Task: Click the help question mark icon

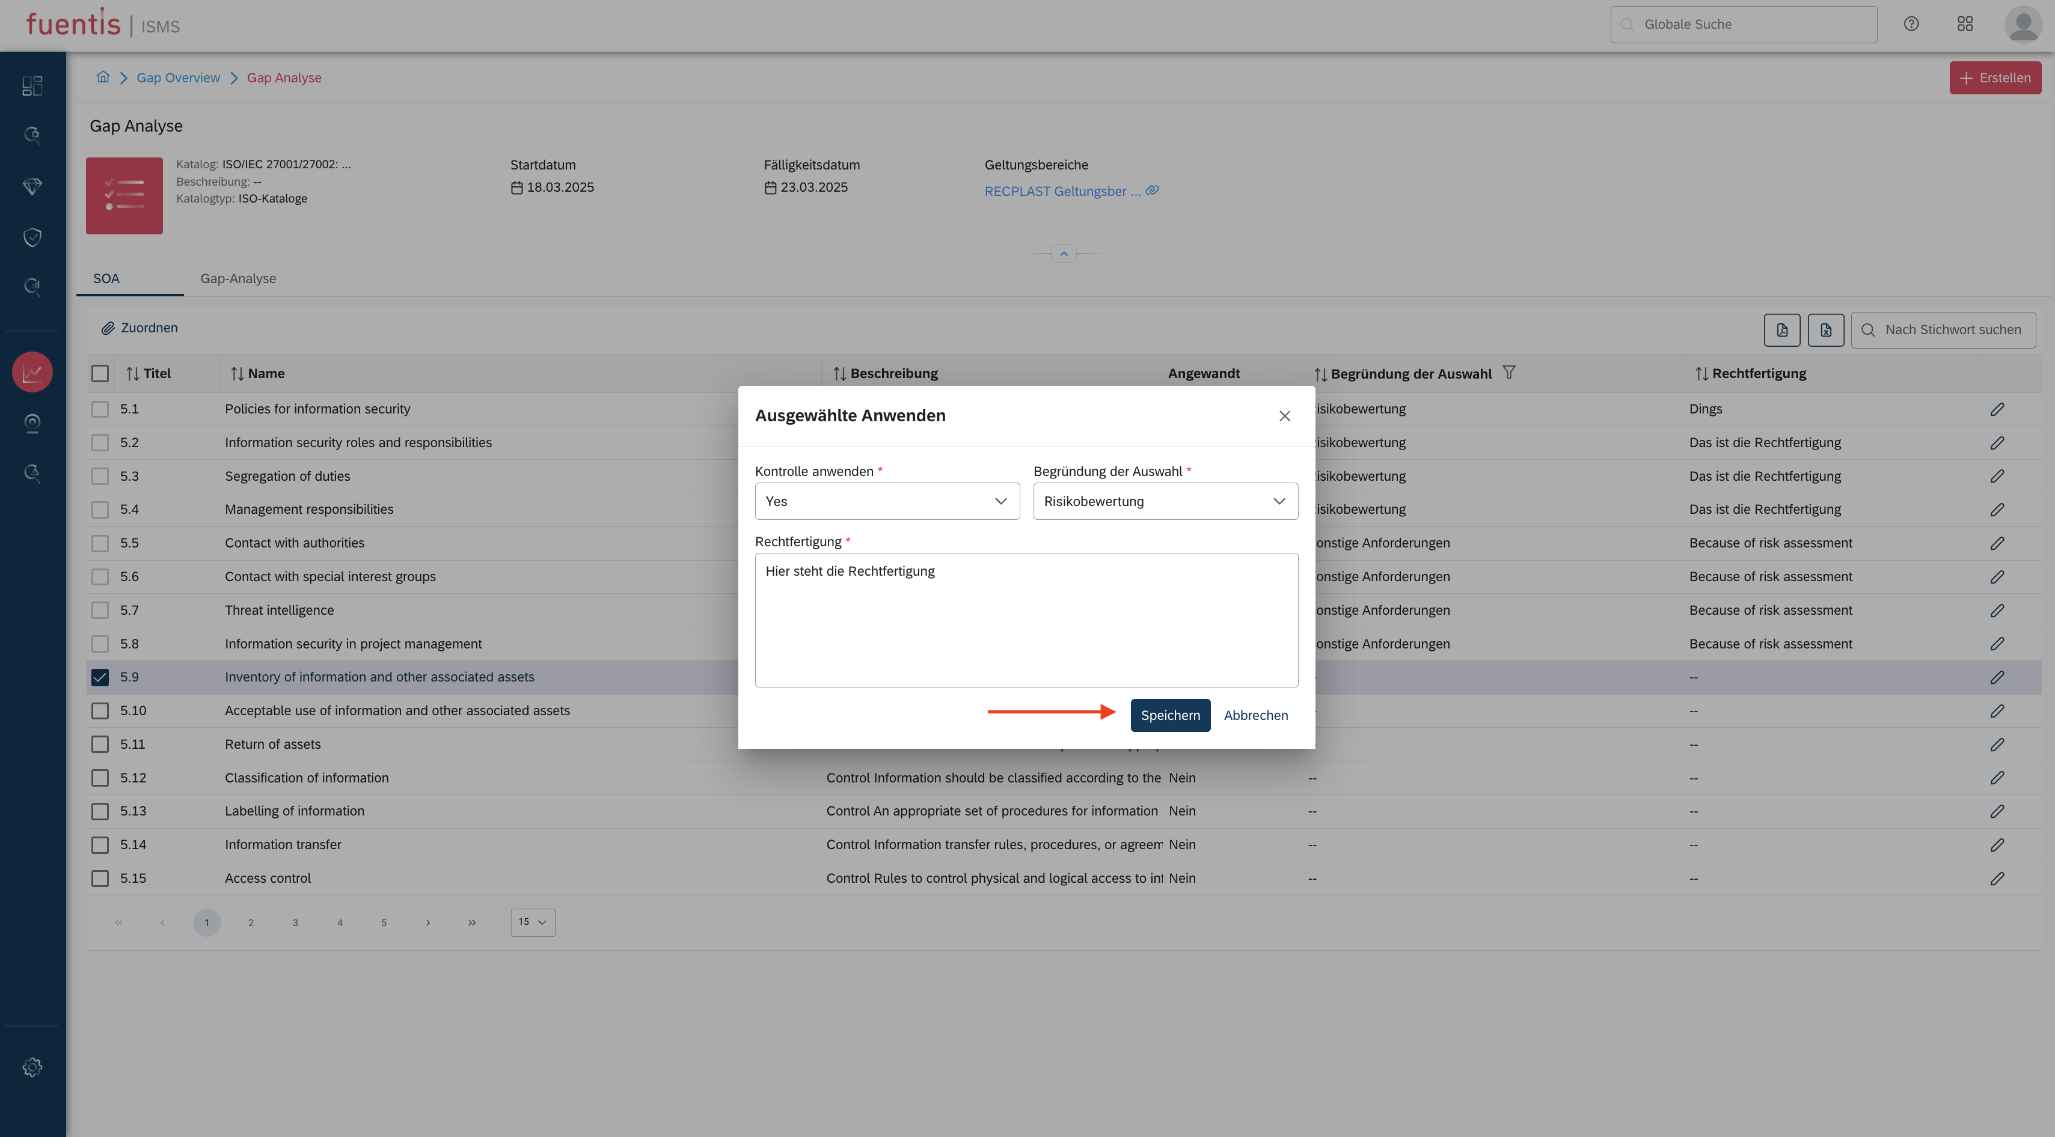Action: pos(1911,24)
